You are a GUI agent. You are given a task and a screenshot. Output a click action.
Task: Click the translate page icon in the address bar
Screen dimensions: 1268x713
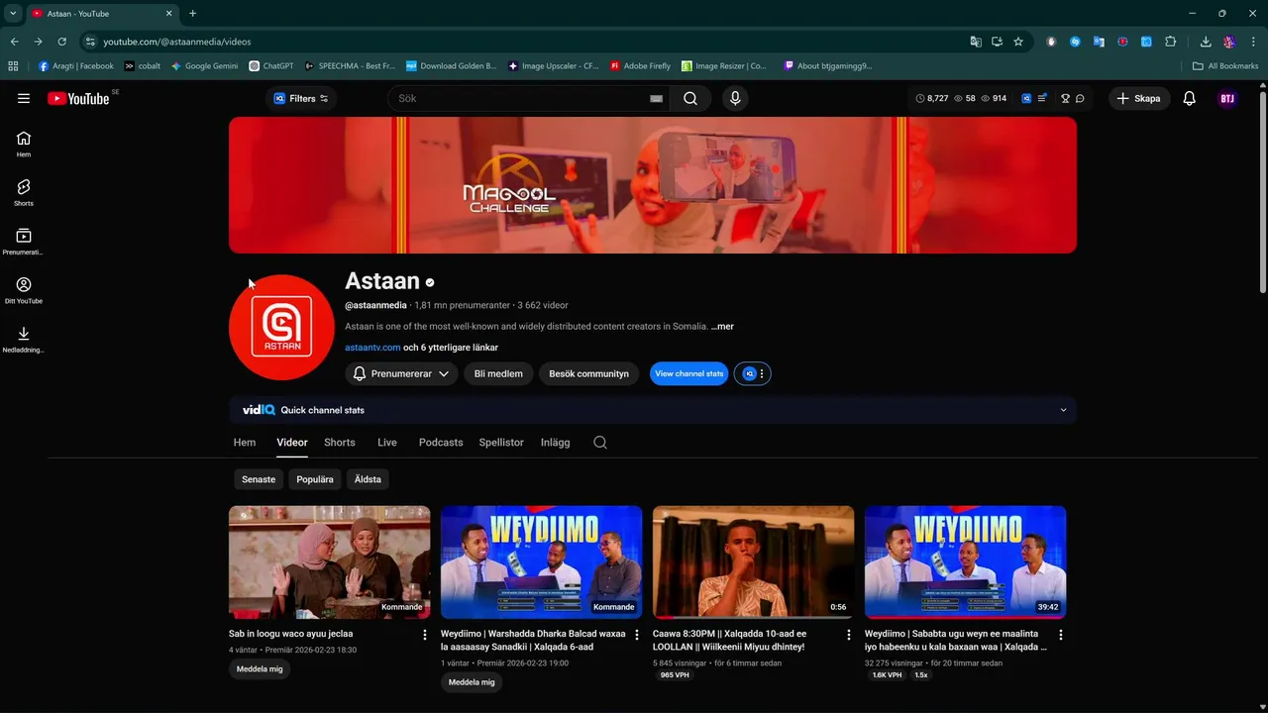(x=976, y=42)
